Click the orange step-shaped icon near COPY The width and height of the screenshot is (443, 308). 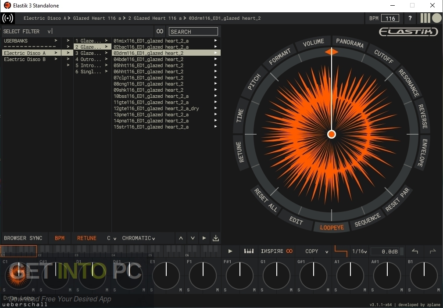341,251
